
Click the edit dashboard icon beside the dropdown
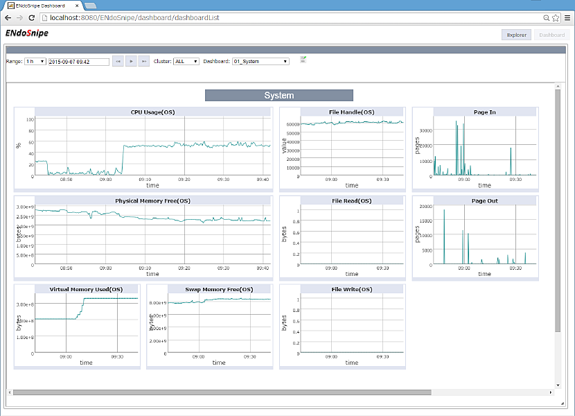[303, 60]
